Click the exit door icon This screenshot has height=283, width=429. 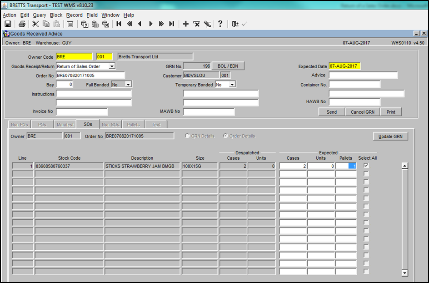pos(235,24)
